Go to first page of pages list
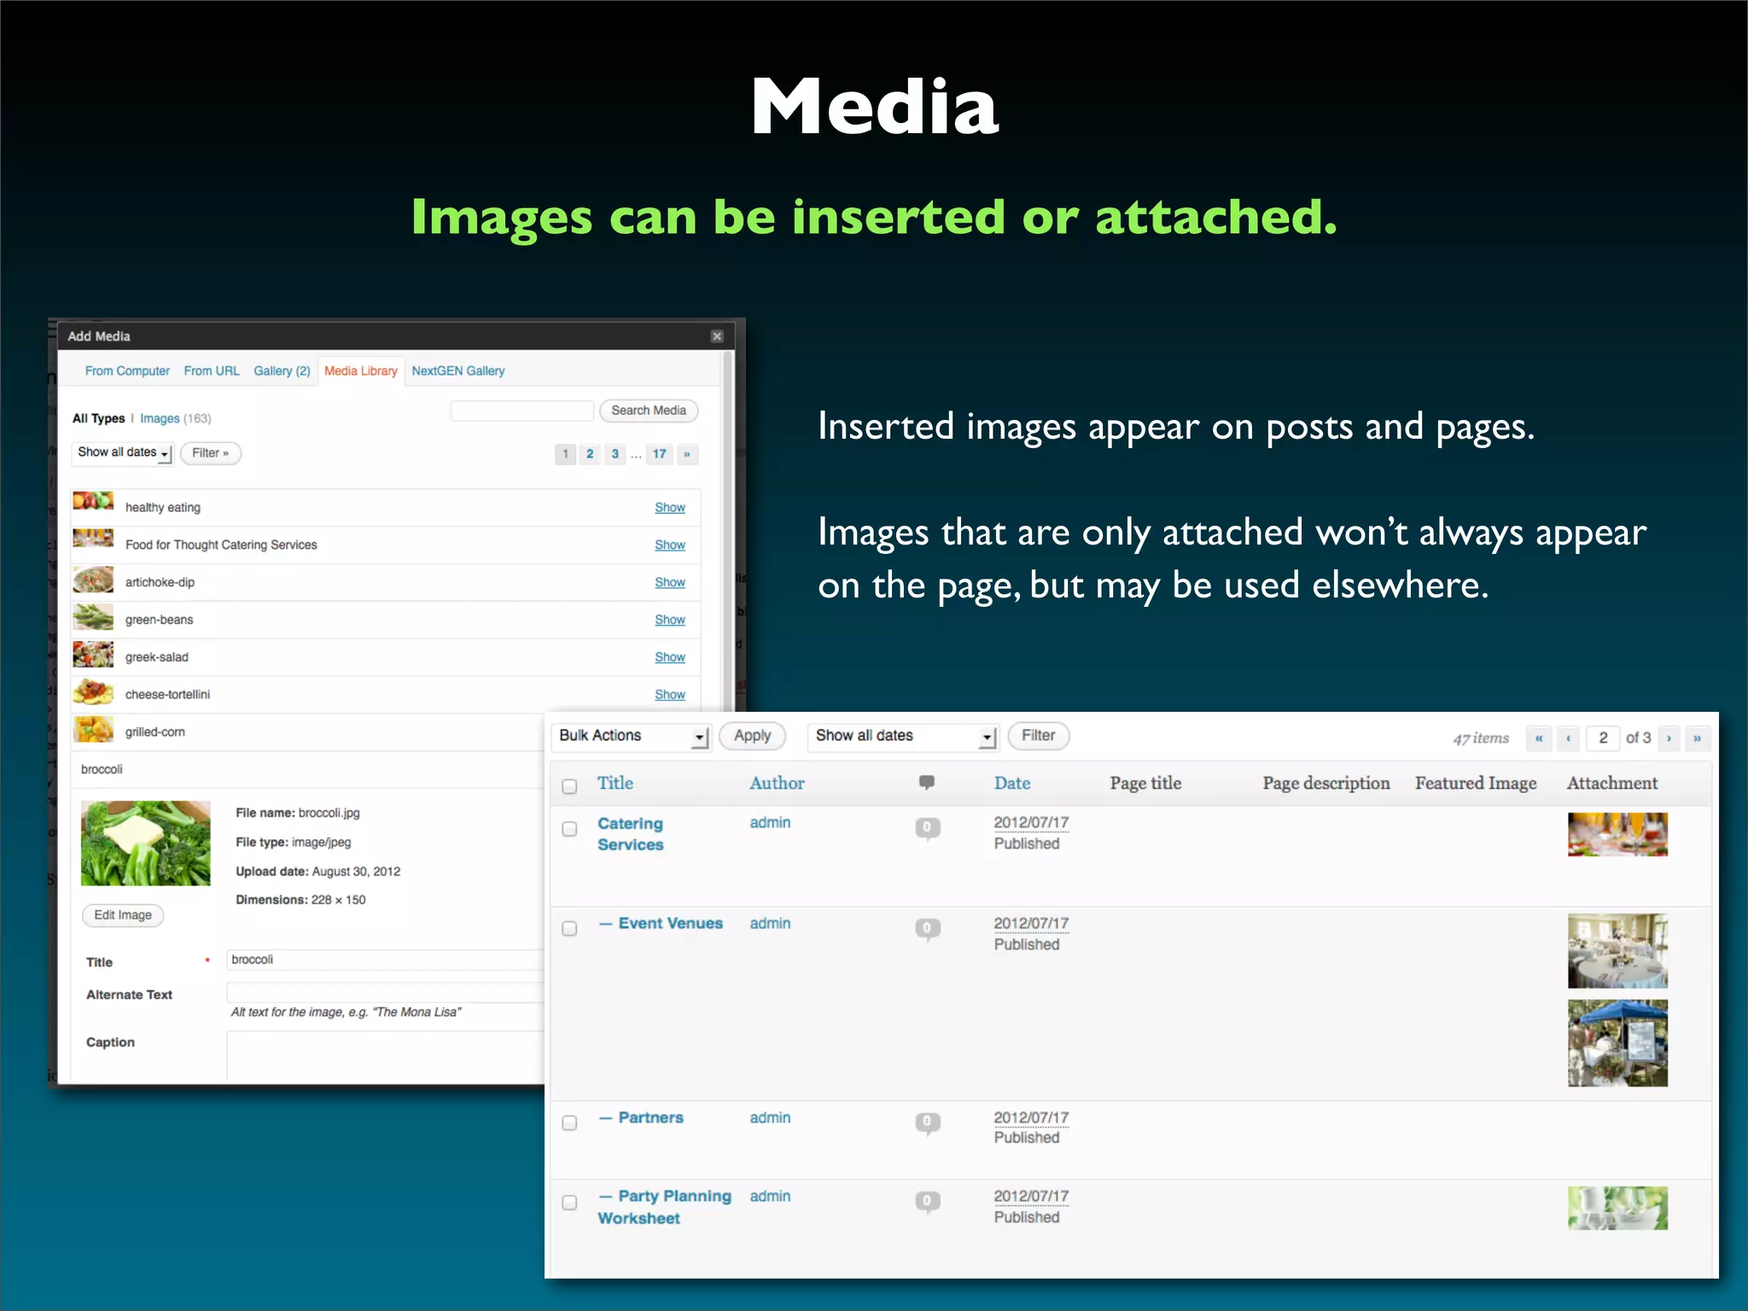1748x1311 pixels. (x=1538, y=738)
